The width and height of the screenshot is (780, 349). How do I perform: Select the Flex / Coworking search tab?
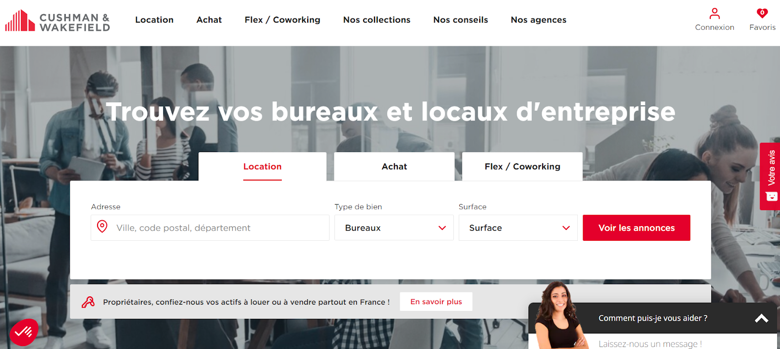tap(522, 167)
